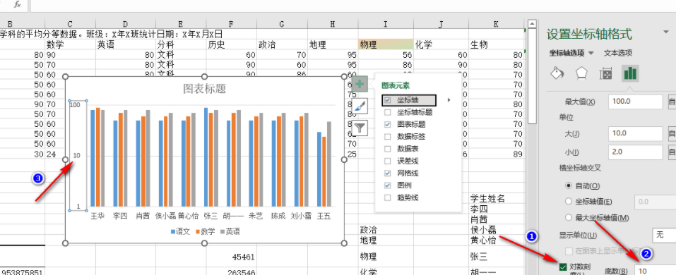Click the 学生姓名 cell
The width and height of the screenshot is (676, 275).
pyautogui.click(x=496, y=198)
